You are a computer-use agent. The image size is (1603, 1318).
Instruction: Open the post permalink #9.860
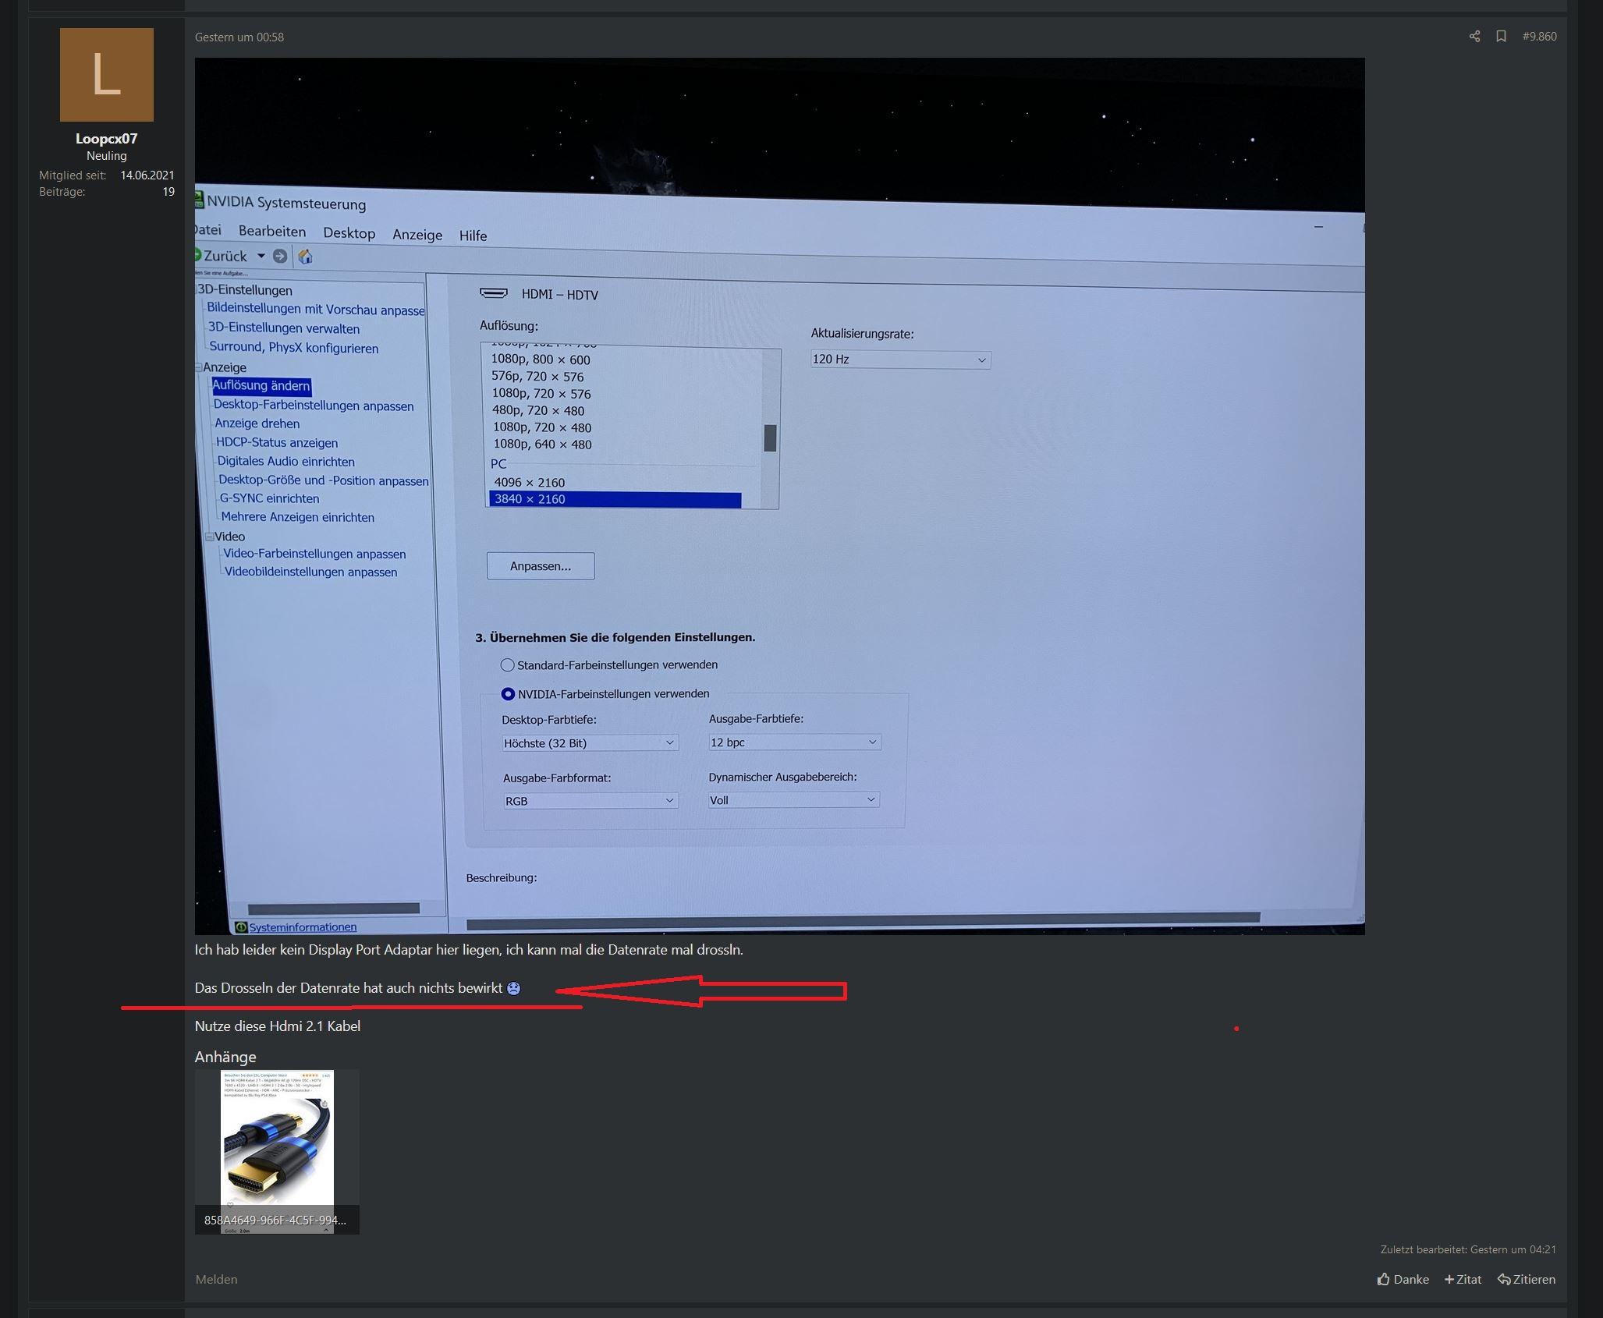(1539, 37)
